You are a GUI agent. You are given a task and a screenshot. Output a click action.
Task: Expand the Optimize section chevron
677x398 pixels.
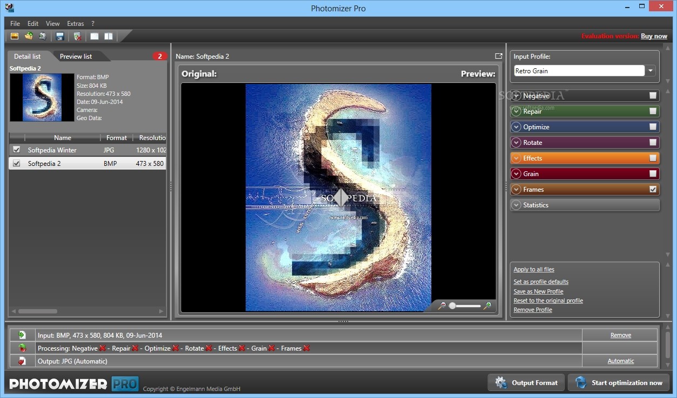click(x=516, y=127)
